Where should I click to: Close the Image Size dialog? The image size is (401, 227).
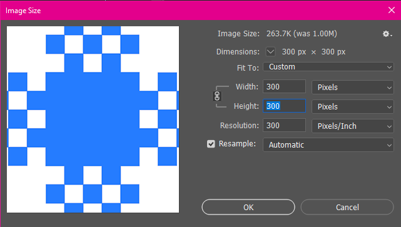tap(392, 10)
